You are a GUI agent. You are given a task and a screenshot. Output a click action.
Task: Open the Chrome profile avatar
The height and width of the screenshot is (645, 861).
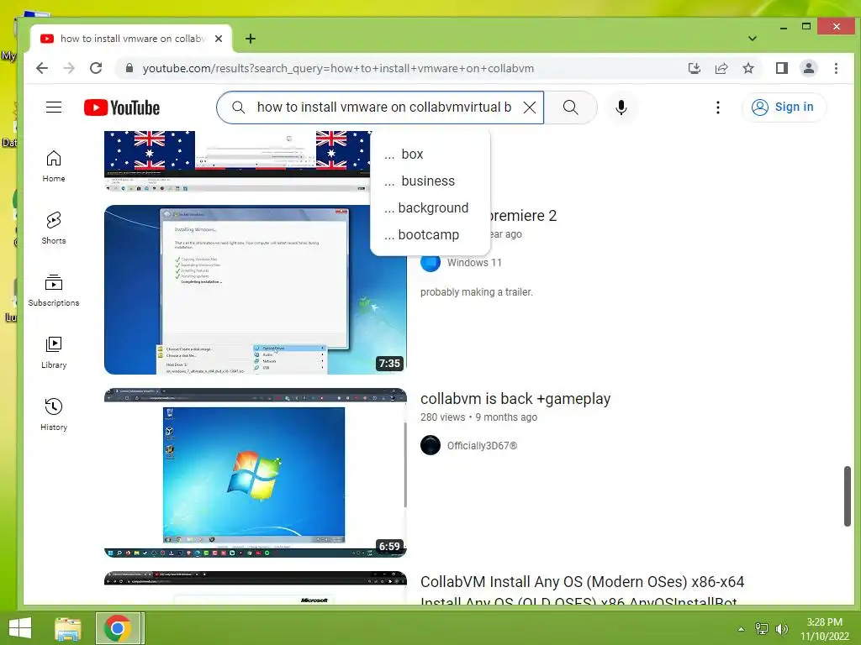(x=808, y=68)
